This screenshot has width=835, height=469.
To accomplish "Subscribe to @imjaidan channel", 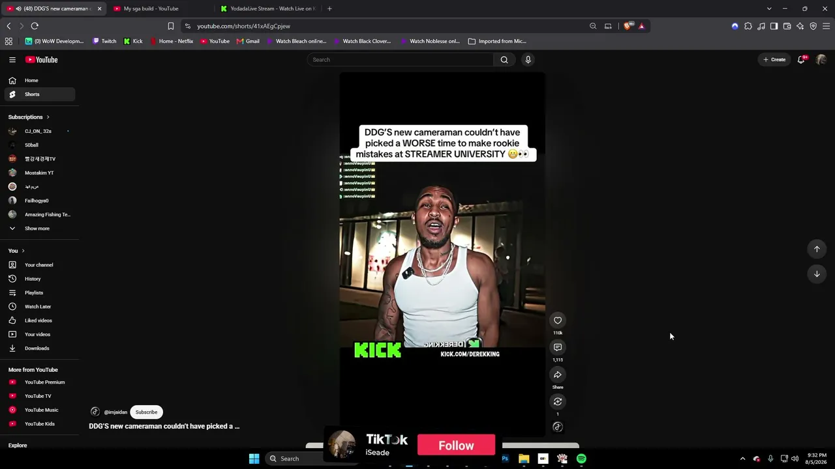I will (146, 412).
